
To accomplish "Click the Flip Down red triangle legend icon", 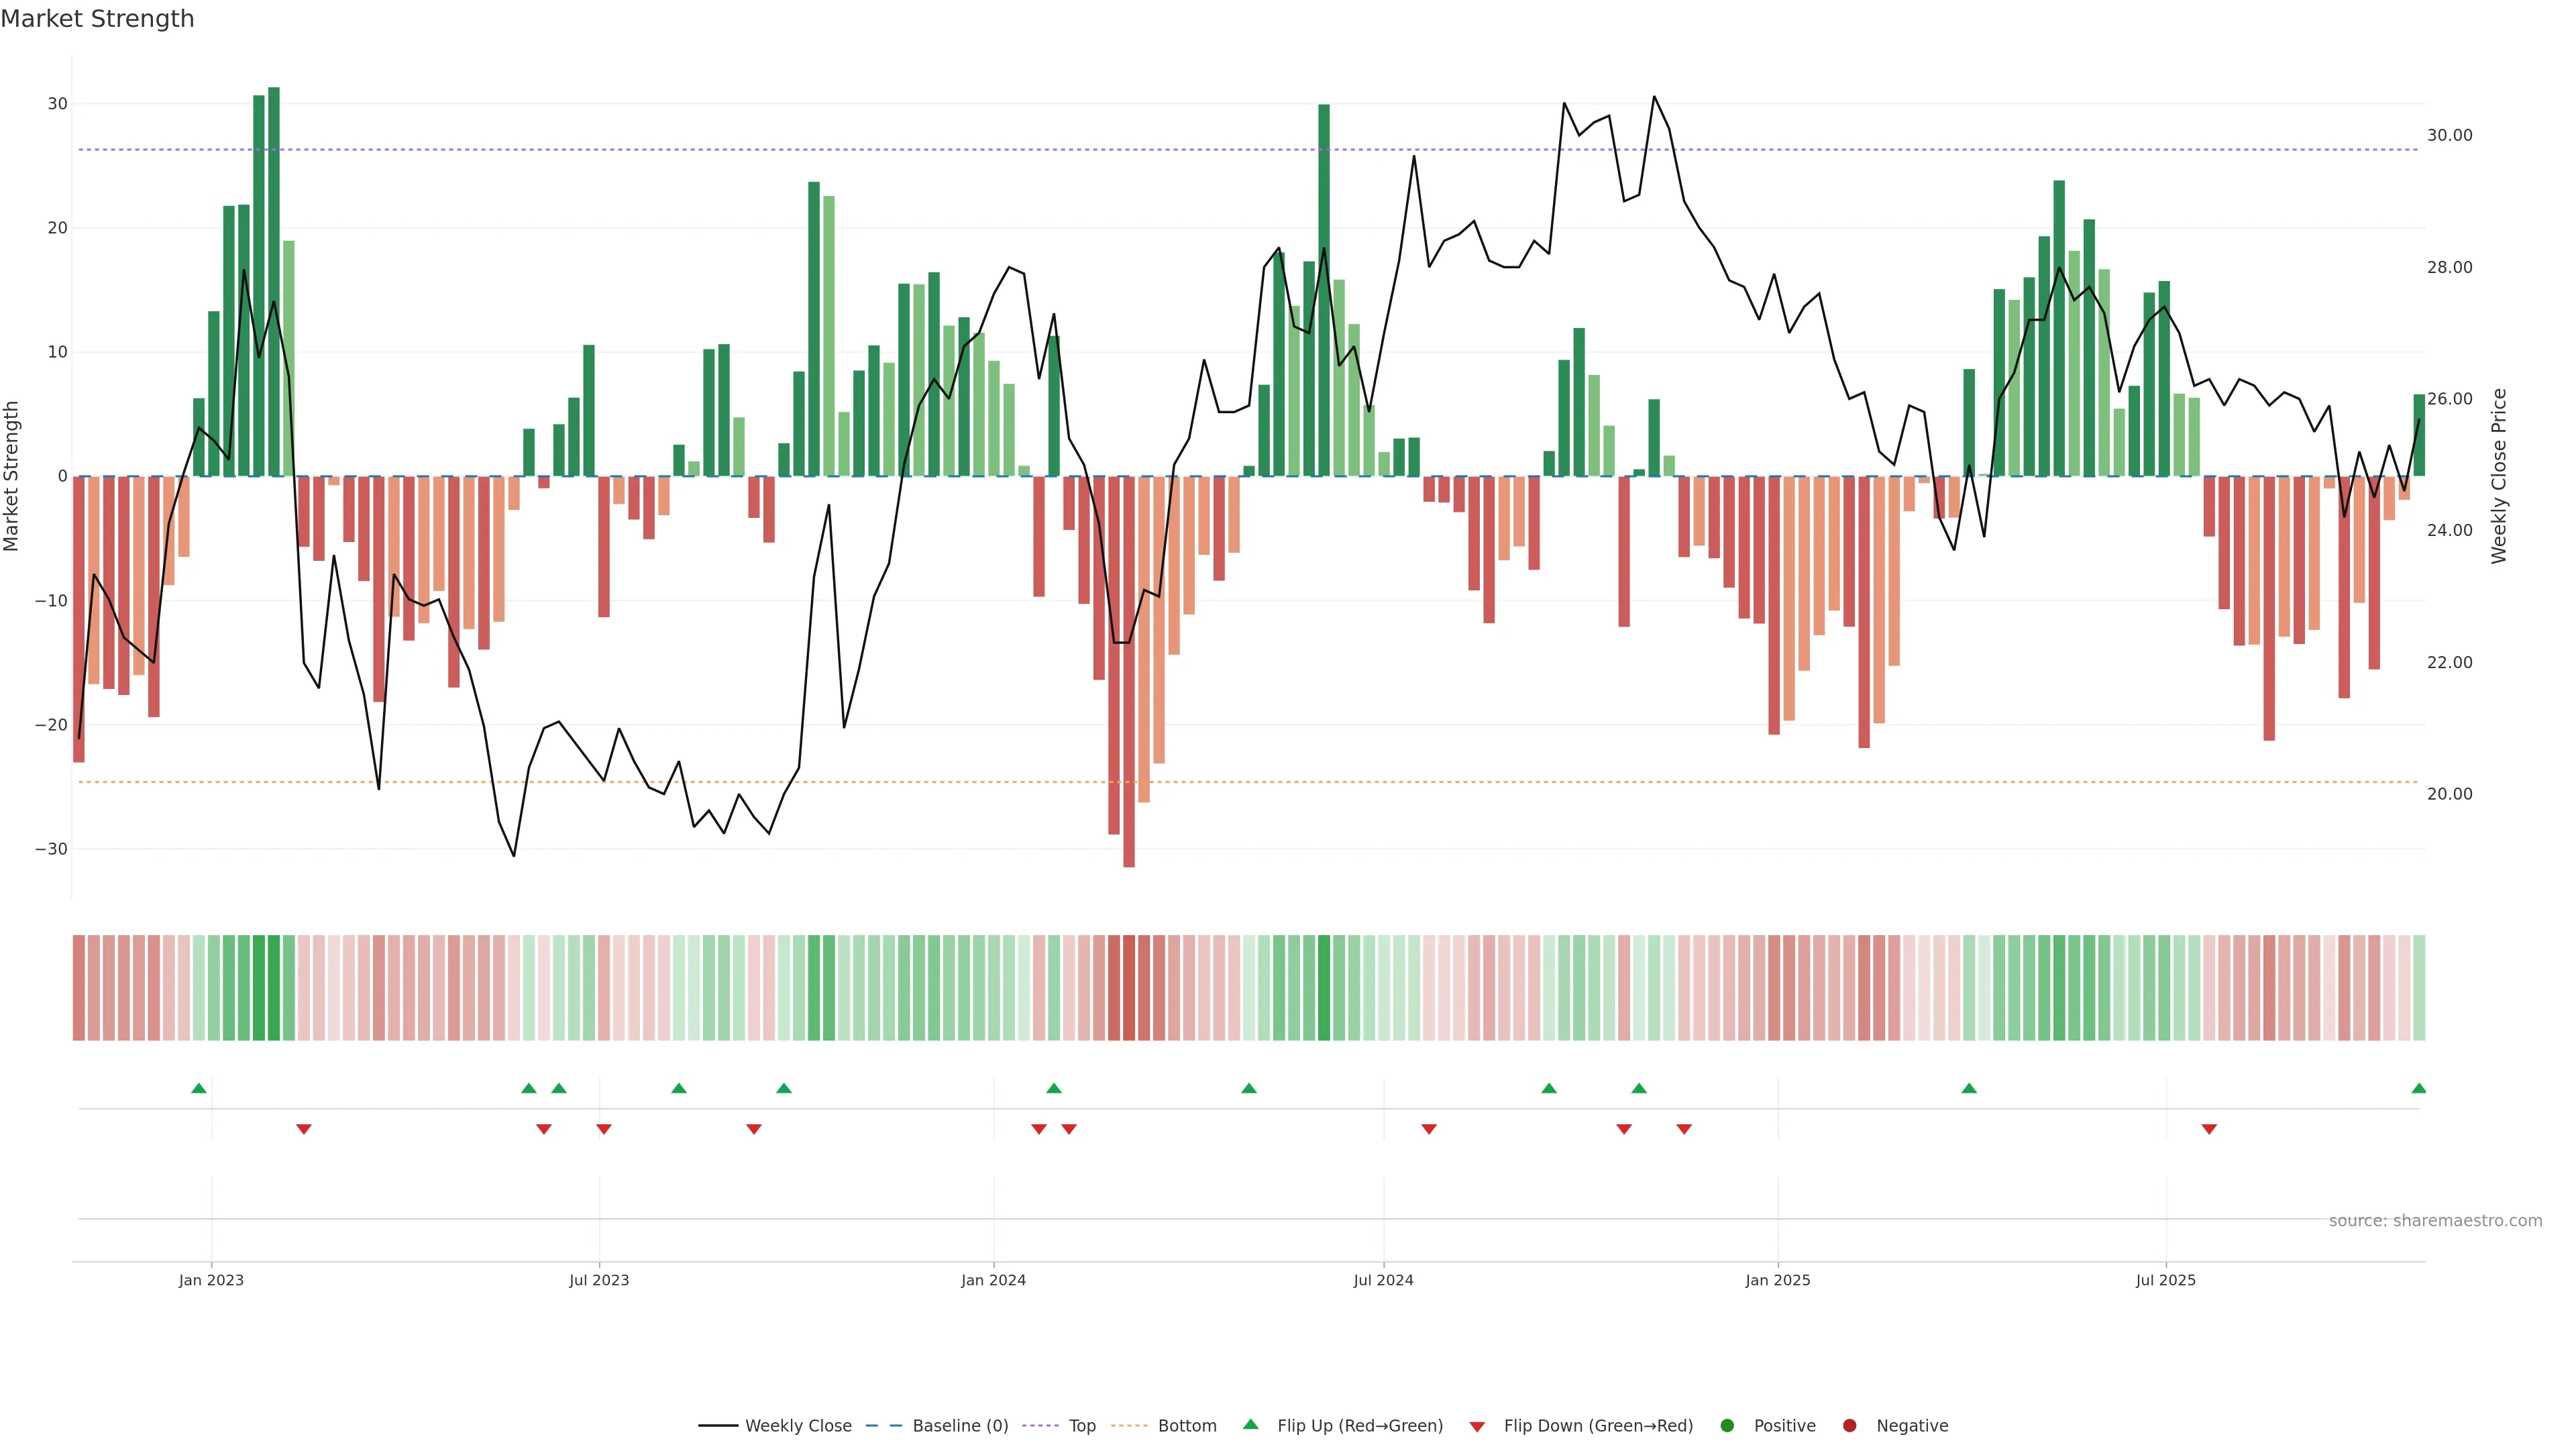I will pyautogui.click(x=1477, y=1427).
